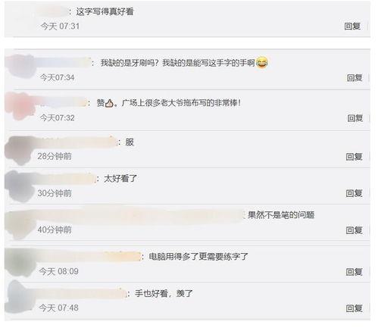This screenshot has height=328, width=378.
Task: Reply to the 服 comment
Action: coord(354,157)
